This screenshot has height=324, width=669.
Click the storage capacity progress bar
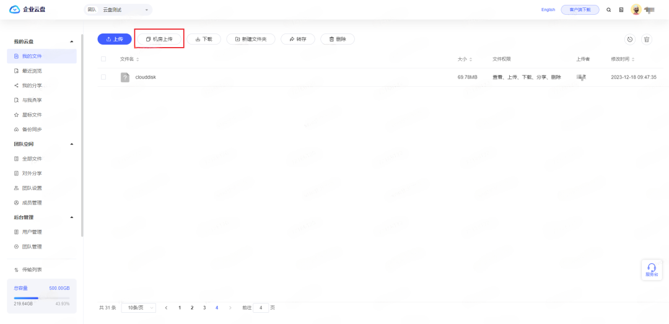coord(42,298)
